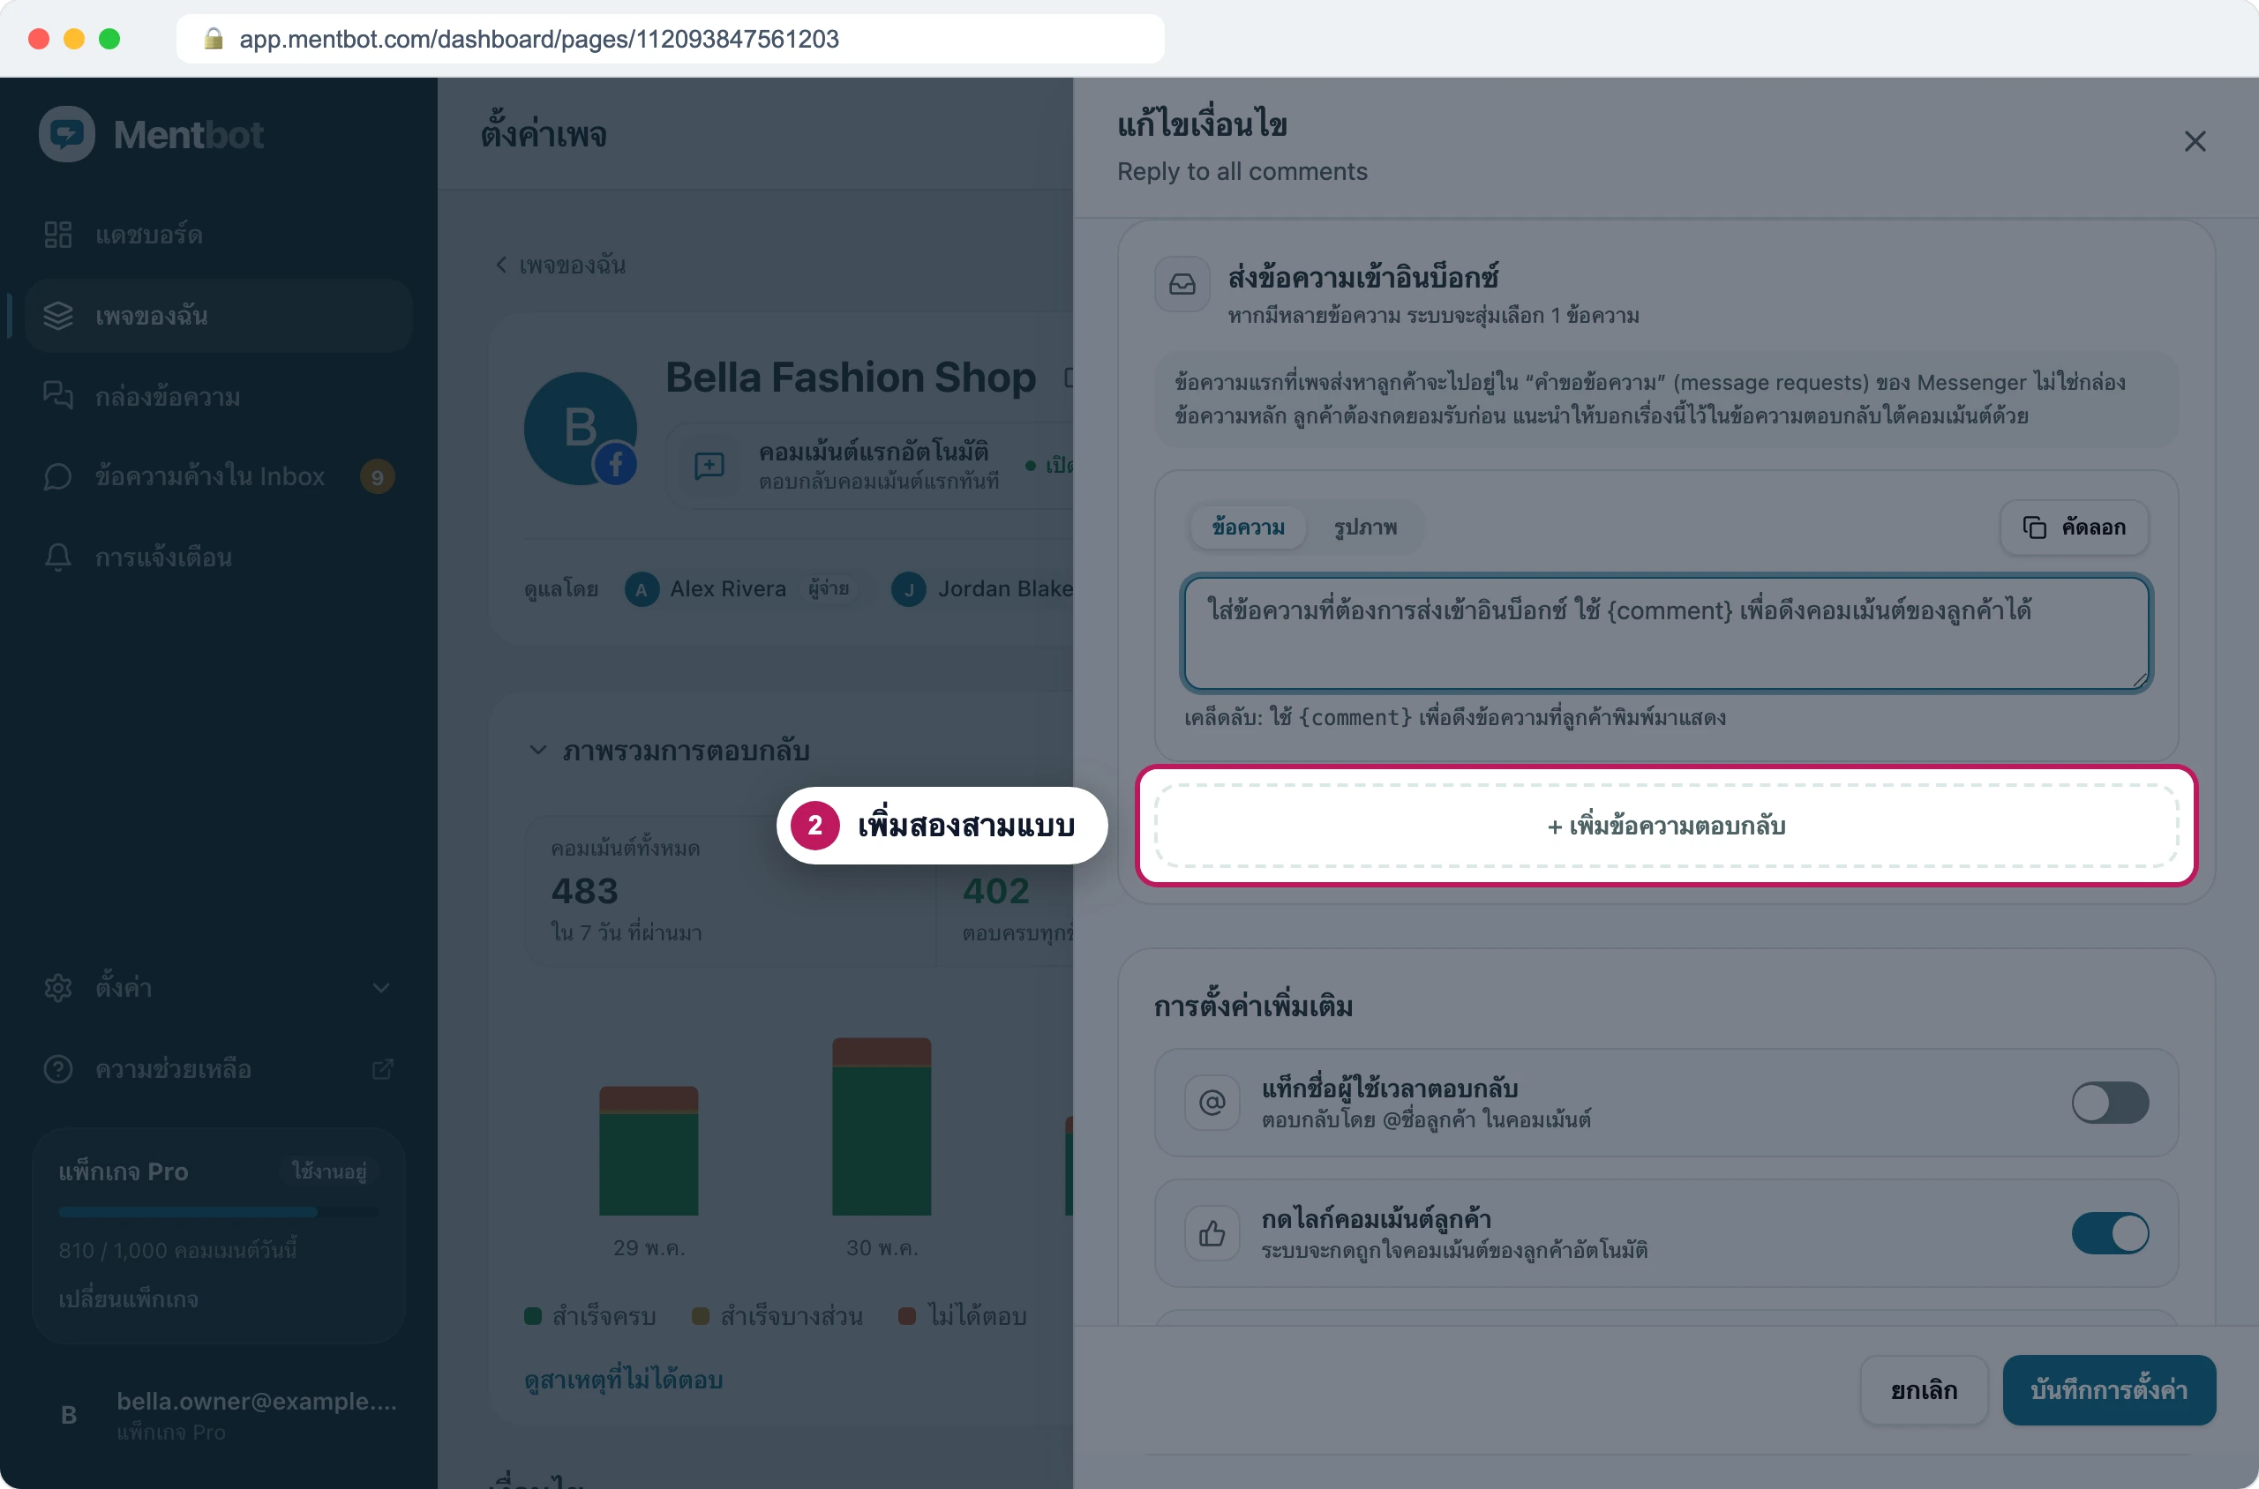Click บันทึกการตั้งค่า save button
Image resolution: width=2259 pixels, height=1489 pixels.
tap(2109, 1390)
